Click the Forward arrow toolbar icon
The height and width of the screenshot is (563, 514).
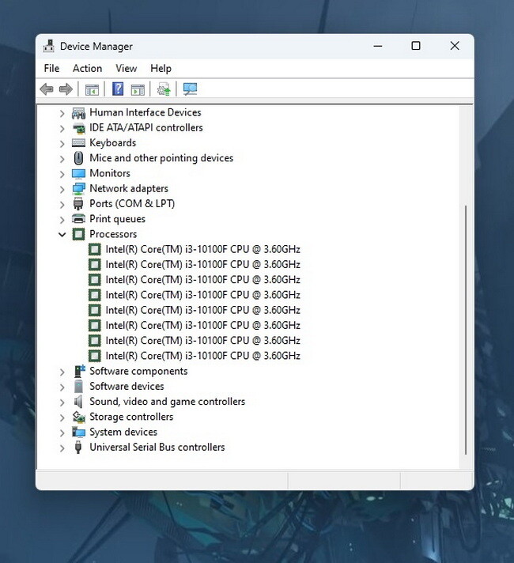(x=66, y=89)
